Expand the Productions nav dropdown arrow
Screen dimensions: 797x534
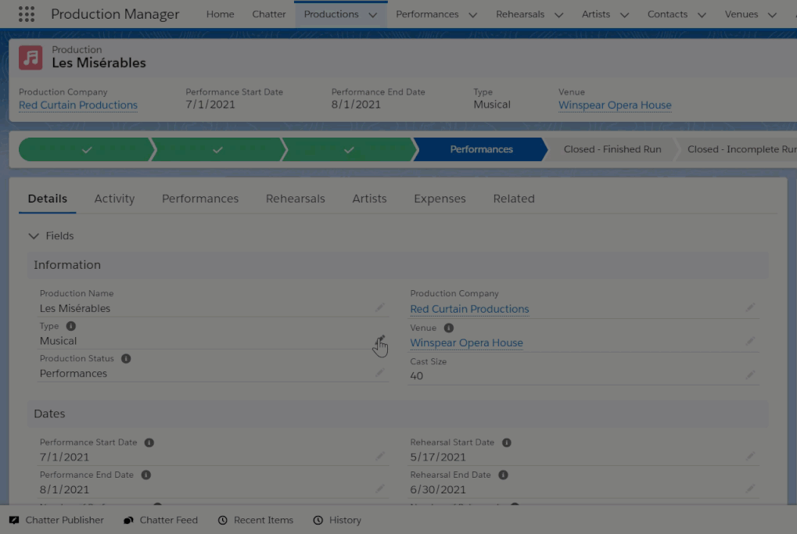(372, 15)
